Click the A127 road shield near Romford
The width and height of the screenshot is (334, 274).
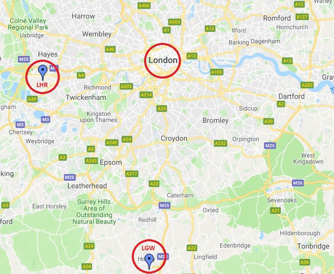coord(302,17)
